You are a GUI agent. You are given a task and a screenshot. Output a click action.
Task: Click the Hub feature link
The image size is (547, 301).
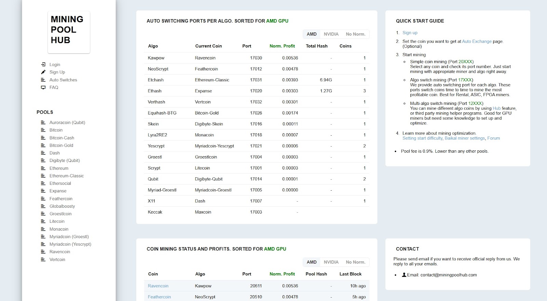tap(496, 108)
